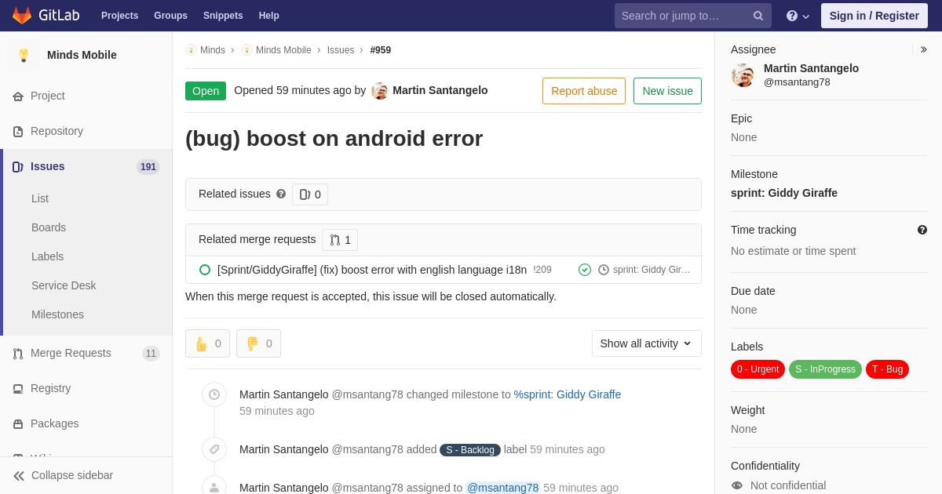Click the Packages icon in sidebar

coord(18,424)
